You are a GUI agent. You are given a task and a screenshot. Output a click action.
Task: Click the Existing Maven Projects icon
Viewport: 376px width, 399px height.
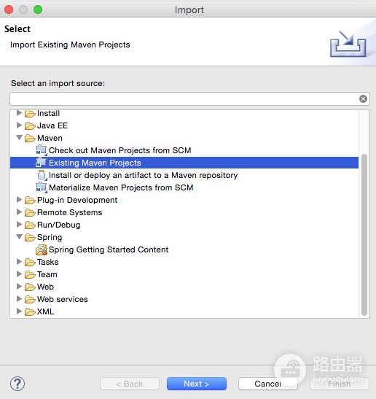(42, 163)
